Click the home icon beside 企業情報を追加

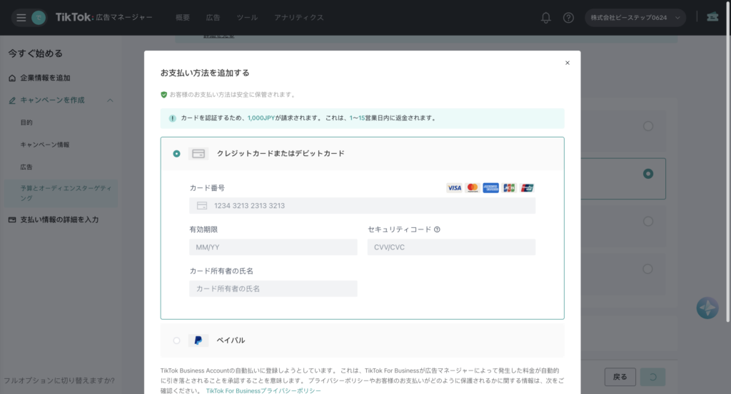pyautogui.click(x=12, y=78)
